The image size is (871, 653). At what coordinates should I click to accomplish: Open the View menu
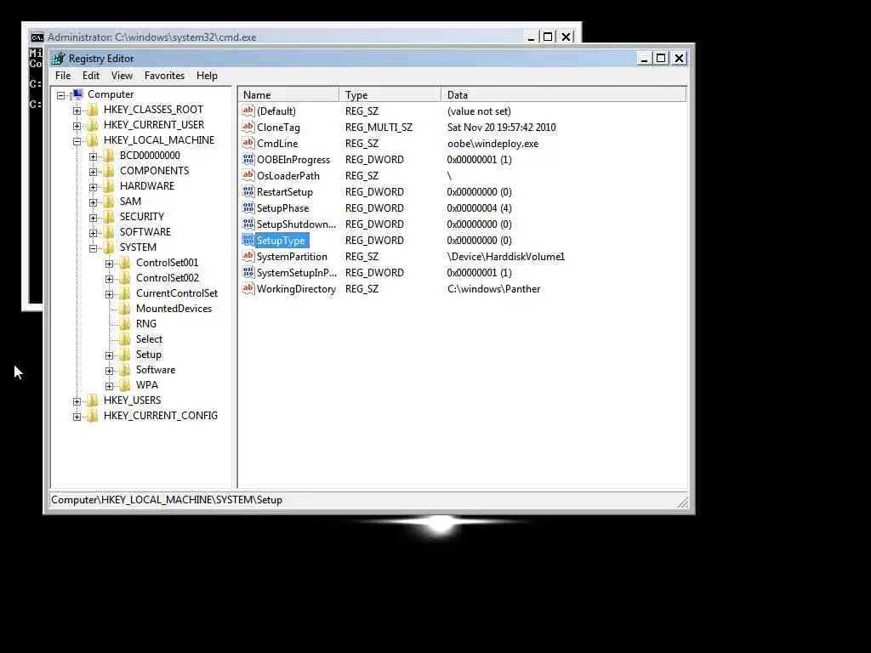(122, 76)
